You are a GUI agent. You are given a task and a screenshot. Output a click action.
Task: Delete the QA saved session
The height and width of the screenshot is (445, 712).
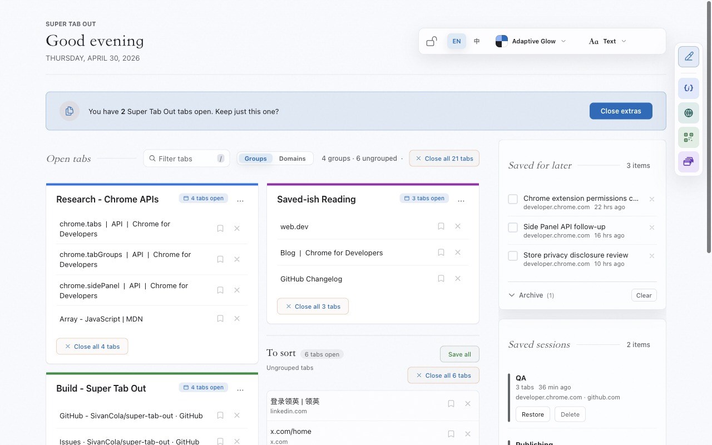coord(570,414)
